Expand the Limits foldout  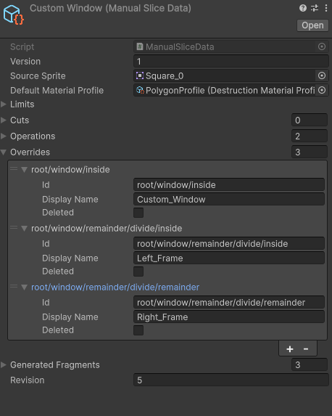(x=4, y=105)
